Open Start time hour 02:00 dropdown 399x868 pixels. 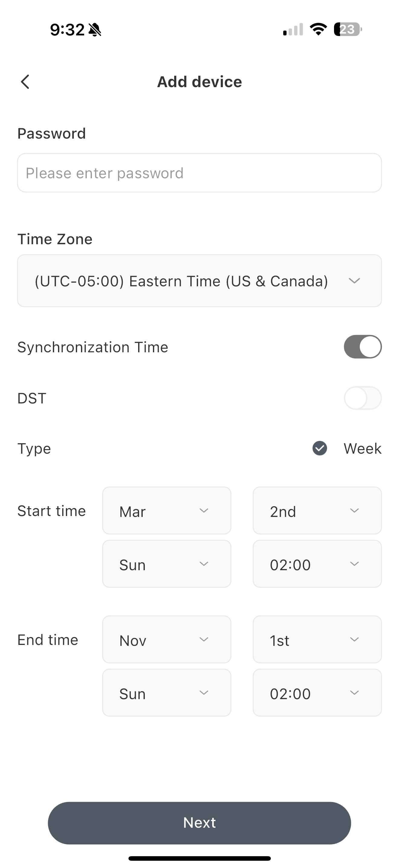coord(317,564)
